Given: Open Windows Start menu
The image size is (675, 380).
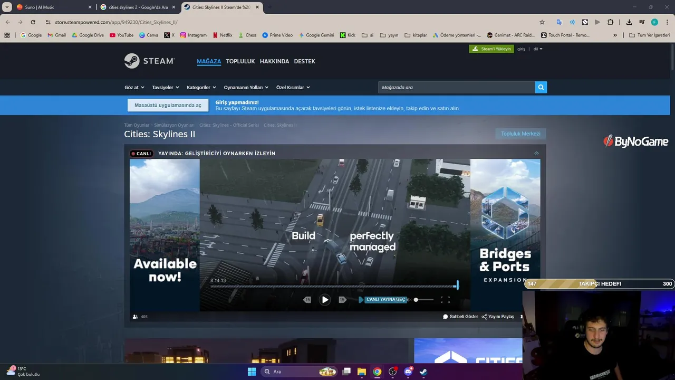Looking at the screenshot, I should [252, 372].
